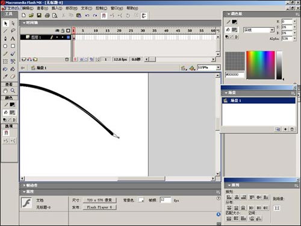301x226 pixels.
Task: Select the Arrow selection tool
Action: [x=5, y=24]
